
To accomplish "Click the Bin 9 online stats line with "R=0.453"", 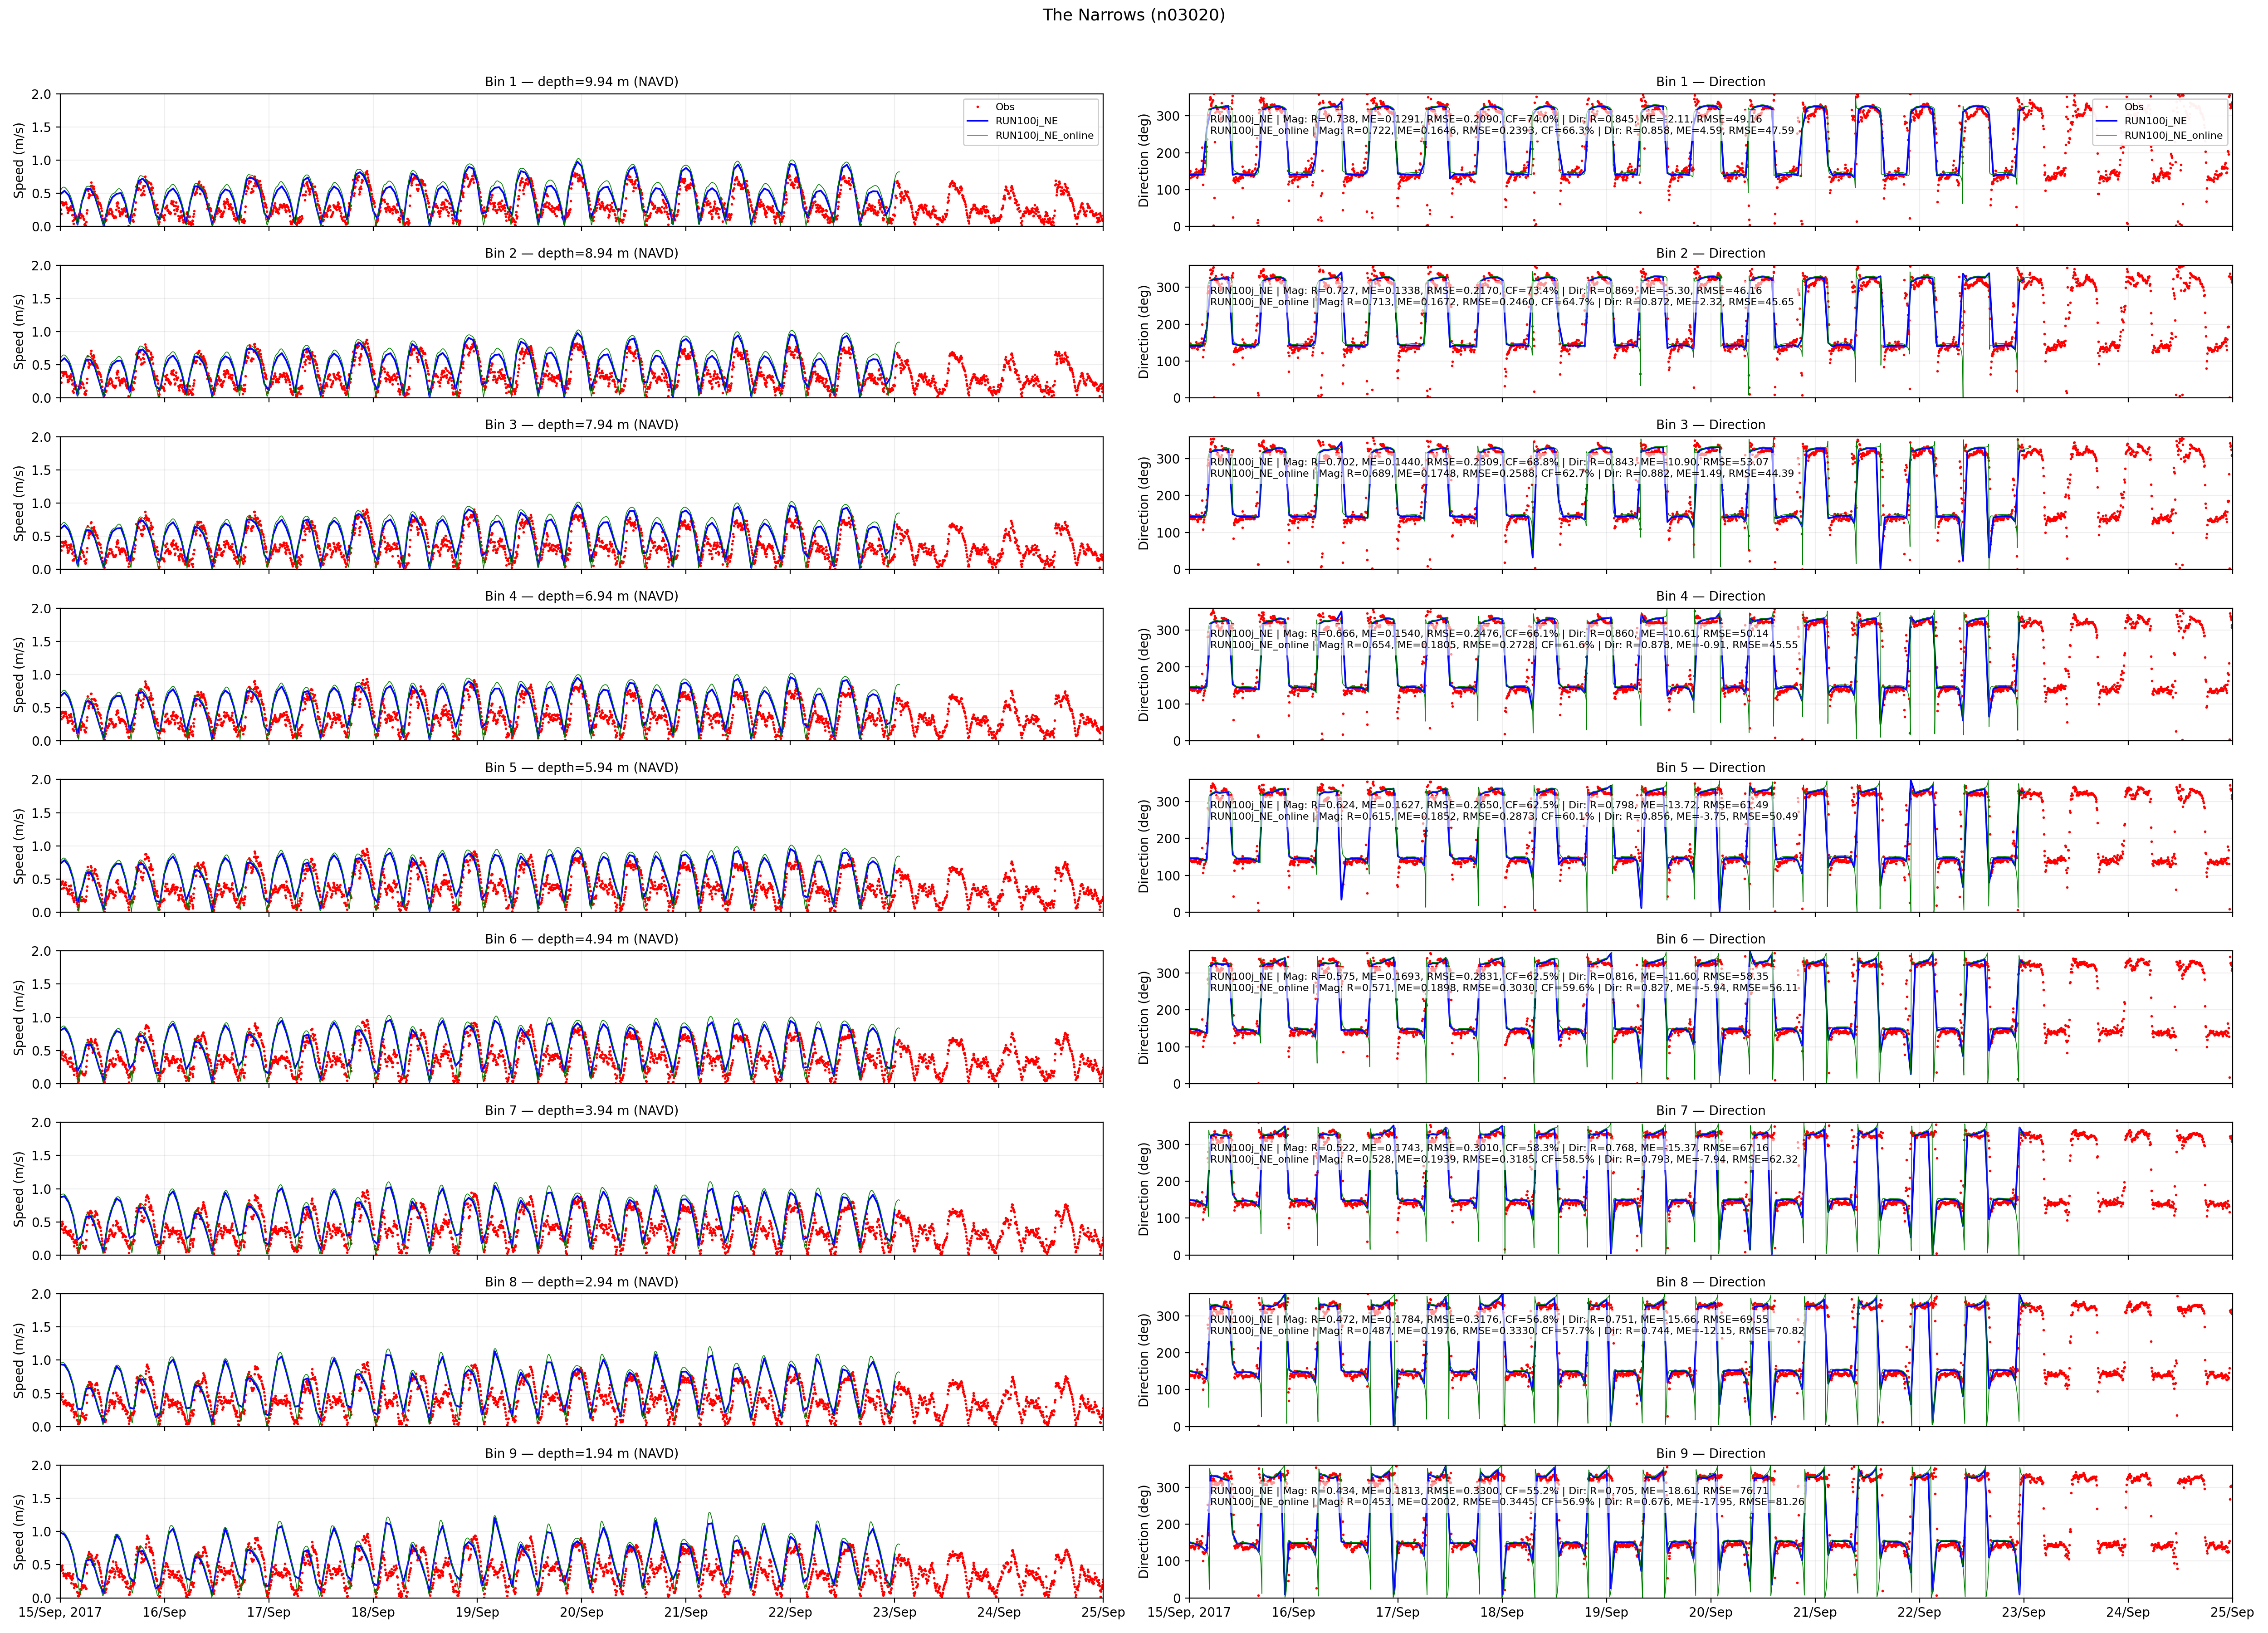I will pyautogui.click(x=1507, y=1502).
